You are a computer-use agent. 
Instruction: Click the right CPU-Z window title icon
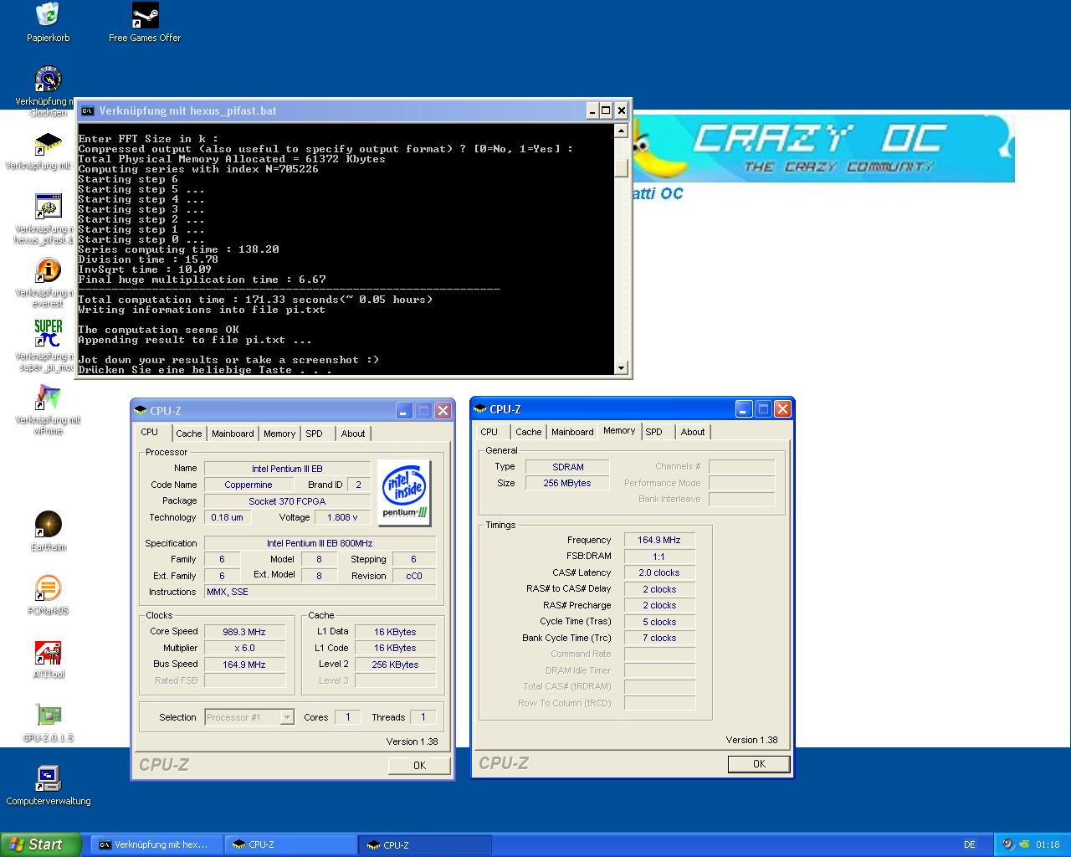(480, 409)
